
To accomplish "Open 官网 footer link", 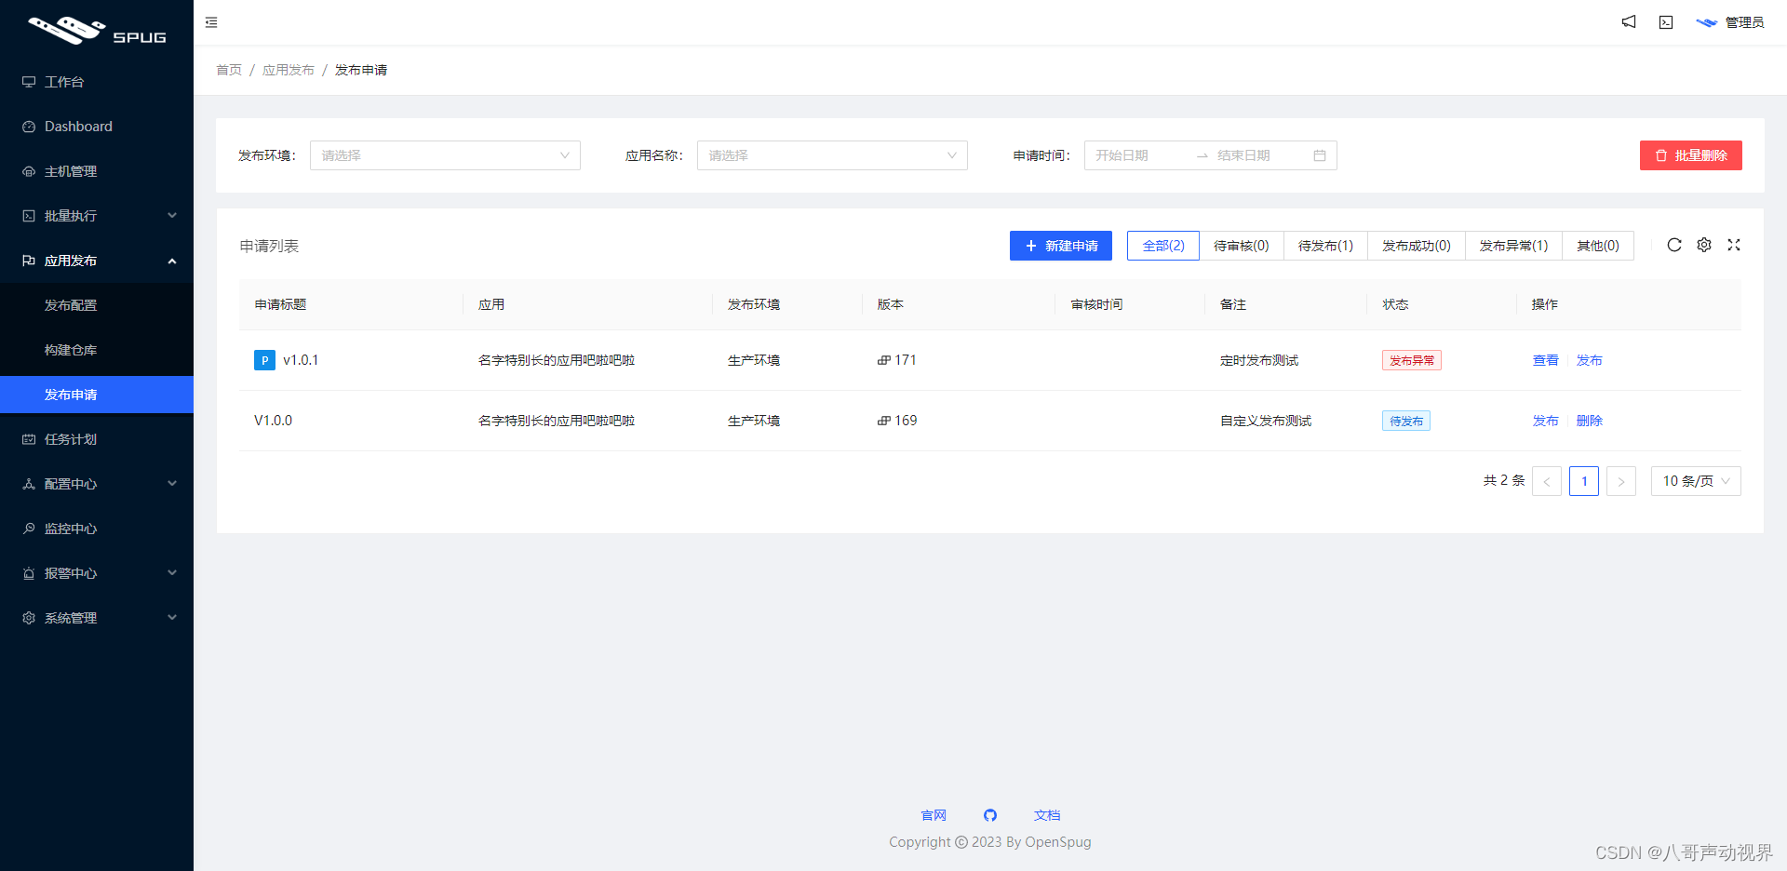I will (934, 815).
